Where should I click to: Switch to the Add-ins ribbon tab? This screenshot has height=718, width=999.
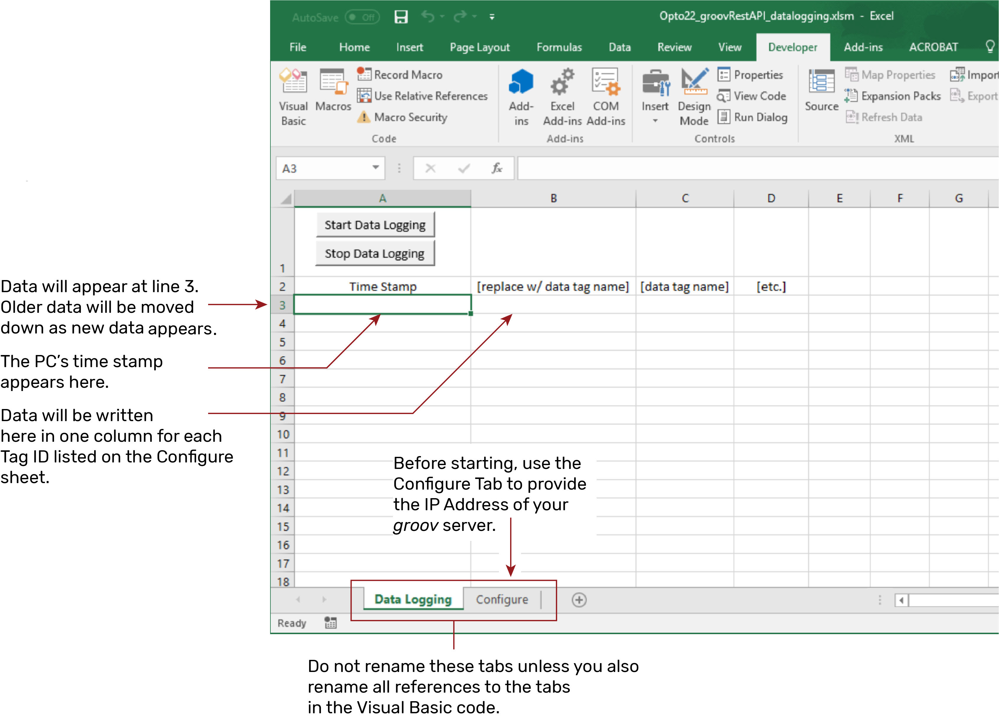(x=863, y=47)
